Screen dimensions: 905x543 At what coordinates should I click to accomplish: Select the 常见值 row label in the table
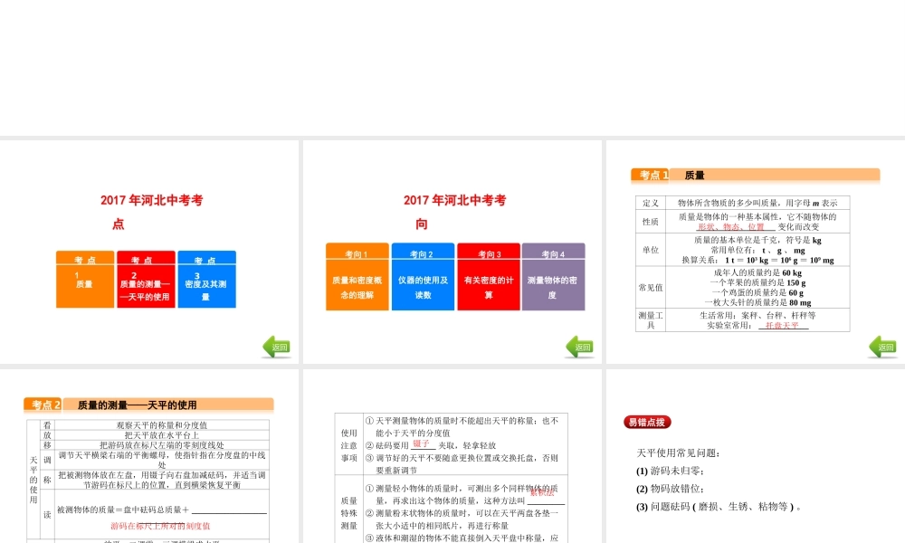(x=651, y=288)
